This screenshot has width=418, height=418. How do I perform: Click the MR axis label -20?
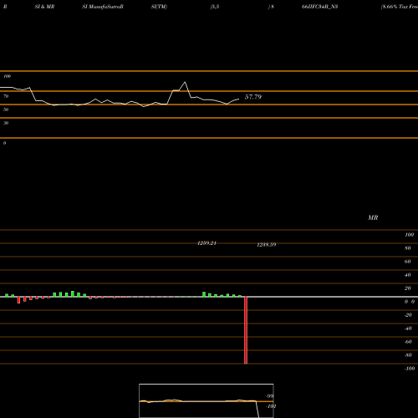(x=408, y=315)
